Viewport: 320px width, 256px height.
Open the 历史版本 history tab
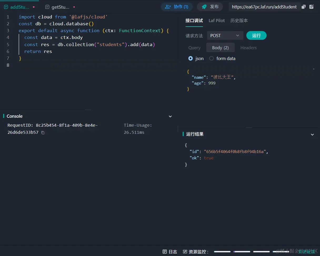239,21
